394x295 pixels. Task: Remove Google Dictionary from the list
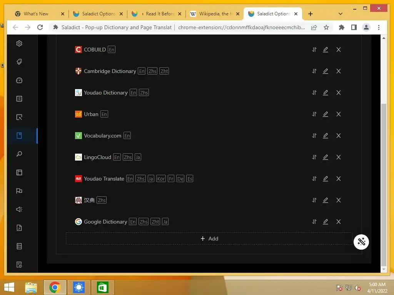pyautogui.click(x=339, y=222)
